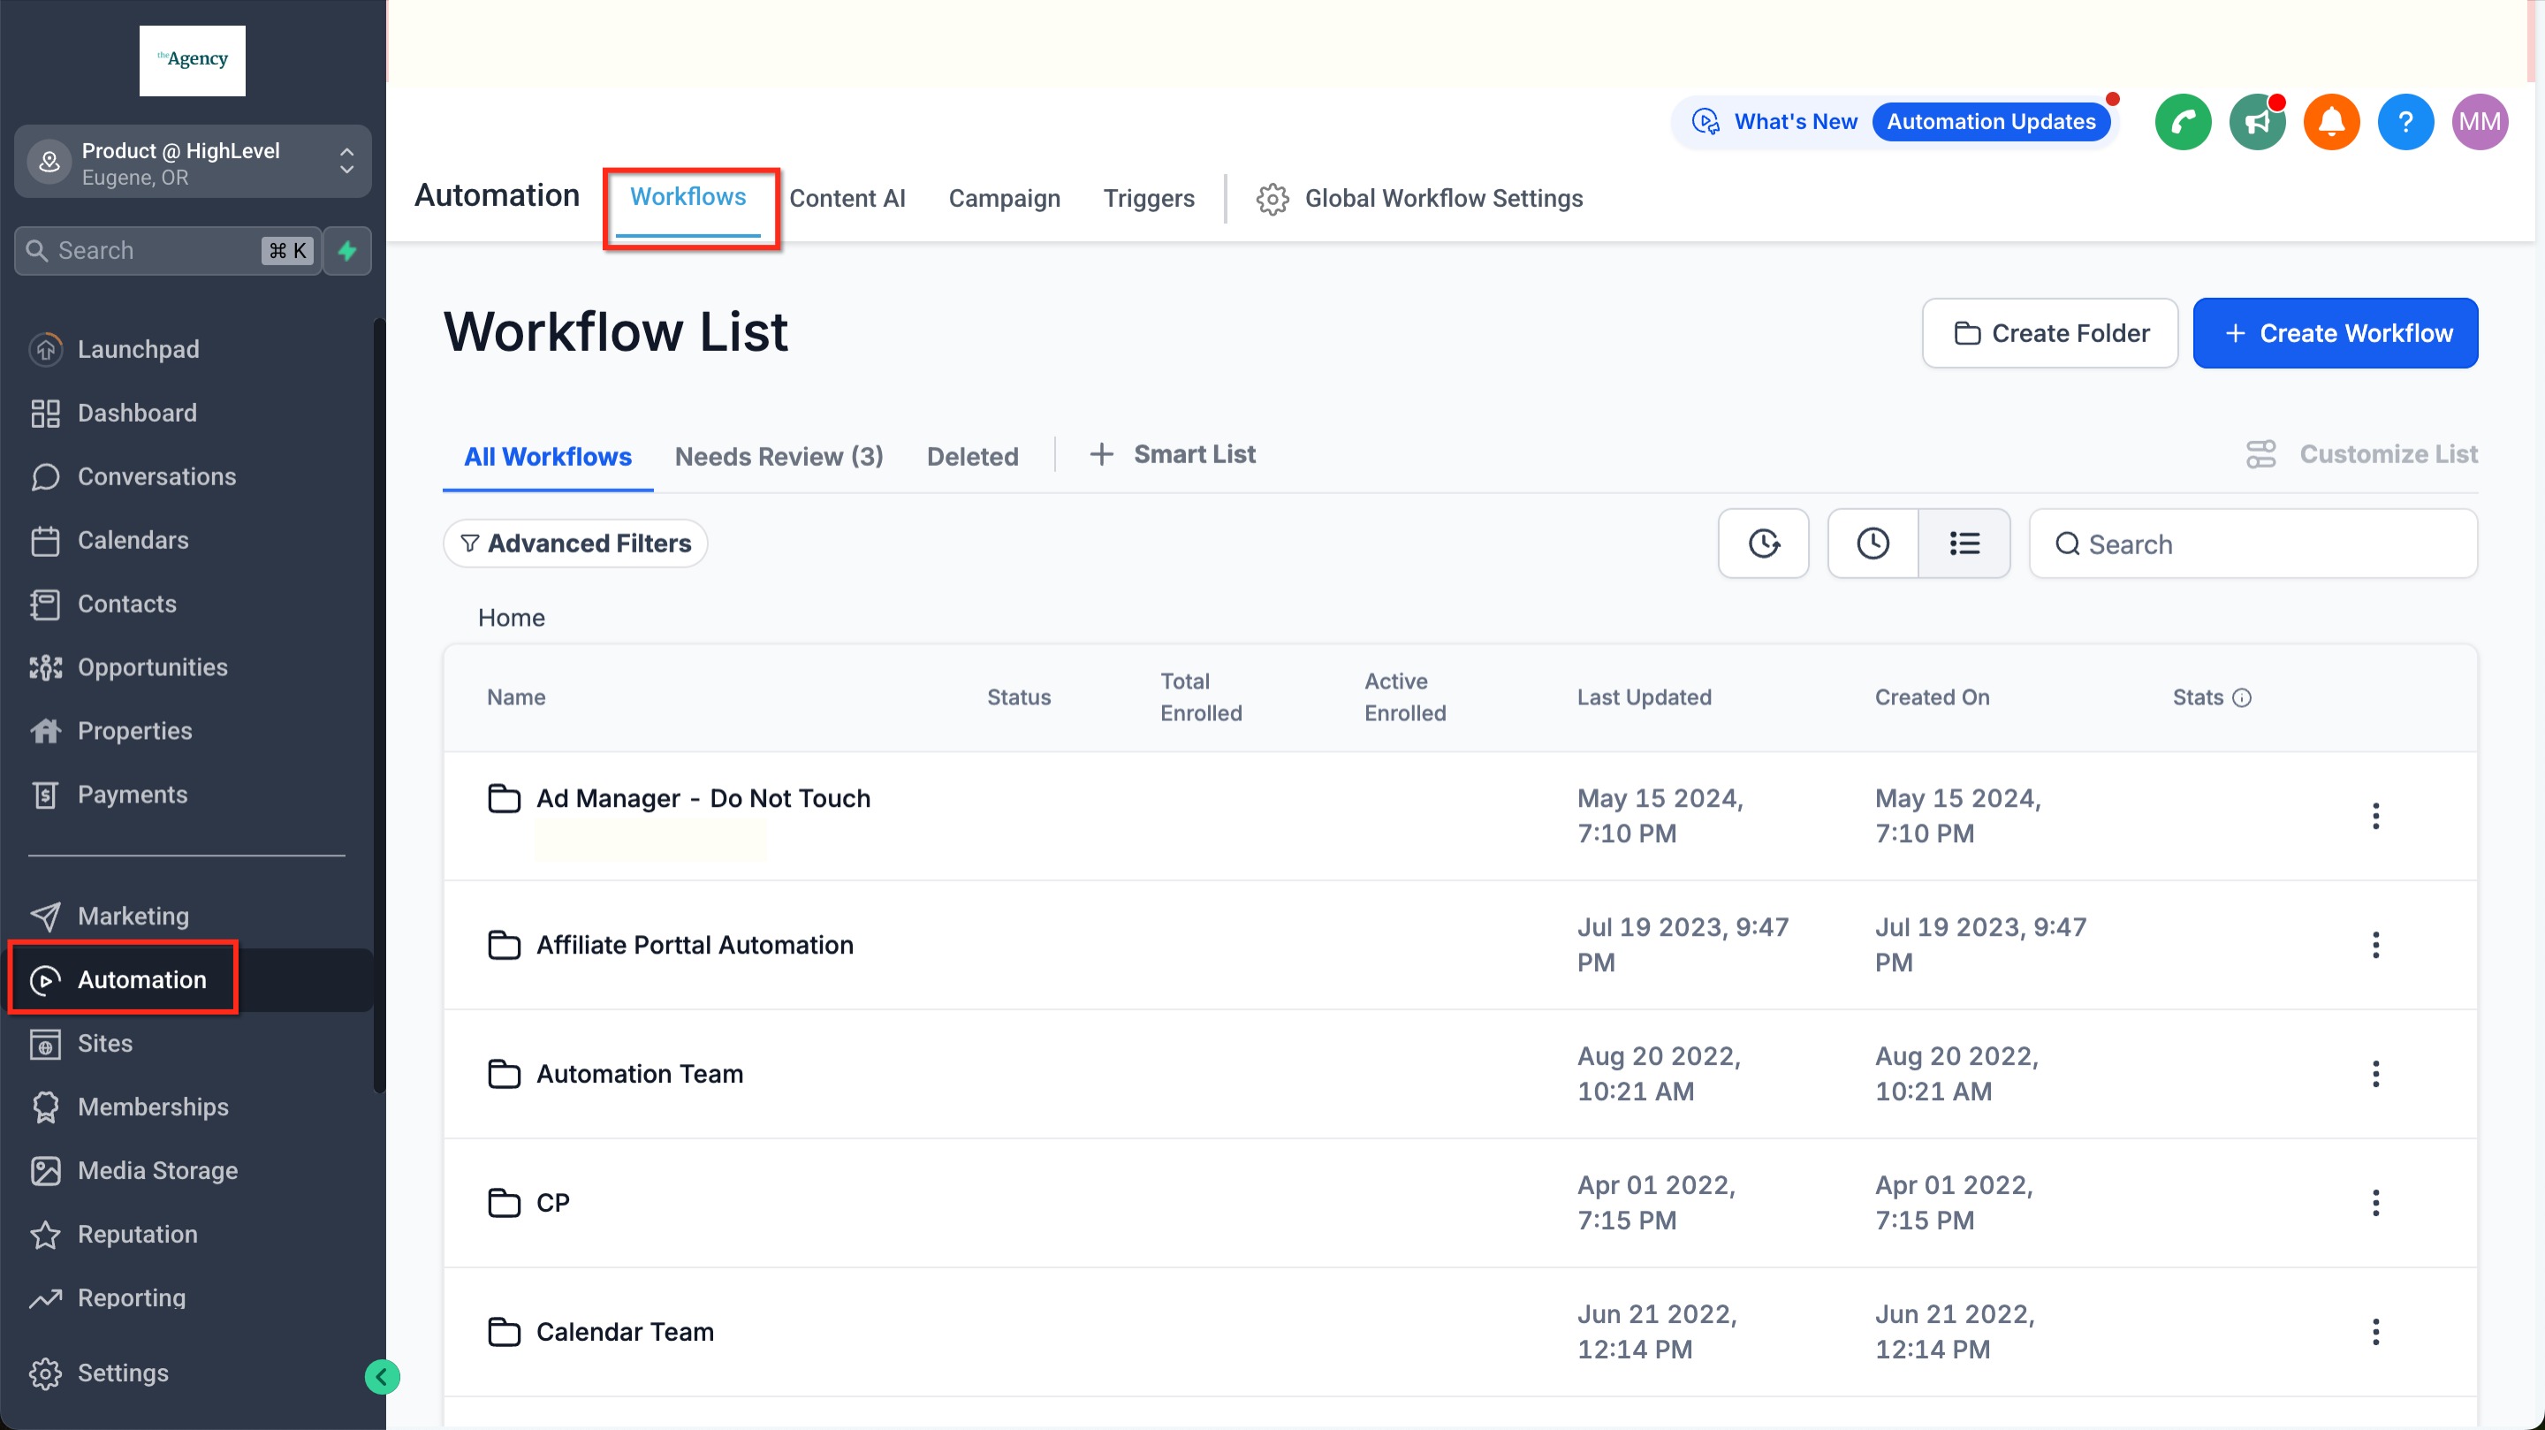Click the Global Workflow Settings gear
The image size is (2545, 1430).
(1272, 199)
